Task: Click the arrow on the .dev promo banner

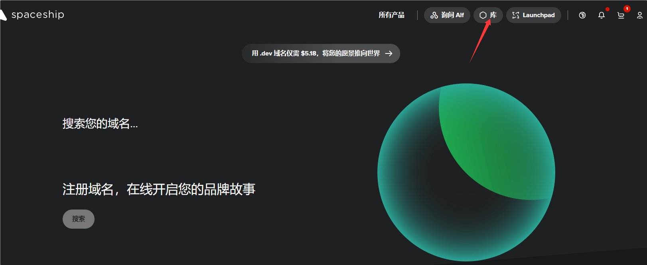Action: 389,53
